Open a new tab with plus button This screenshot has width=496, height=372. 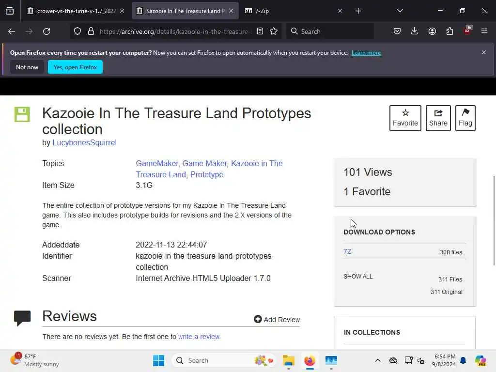coord(358,11)
